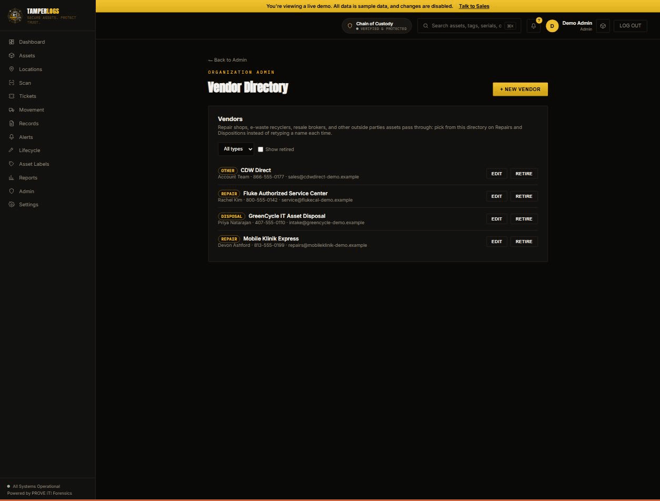Image resolution: width=660 pixels, height=501 pixels.
Task: Open notifications bell in the header
Action: pyautogui.click(x=533, y=26)
